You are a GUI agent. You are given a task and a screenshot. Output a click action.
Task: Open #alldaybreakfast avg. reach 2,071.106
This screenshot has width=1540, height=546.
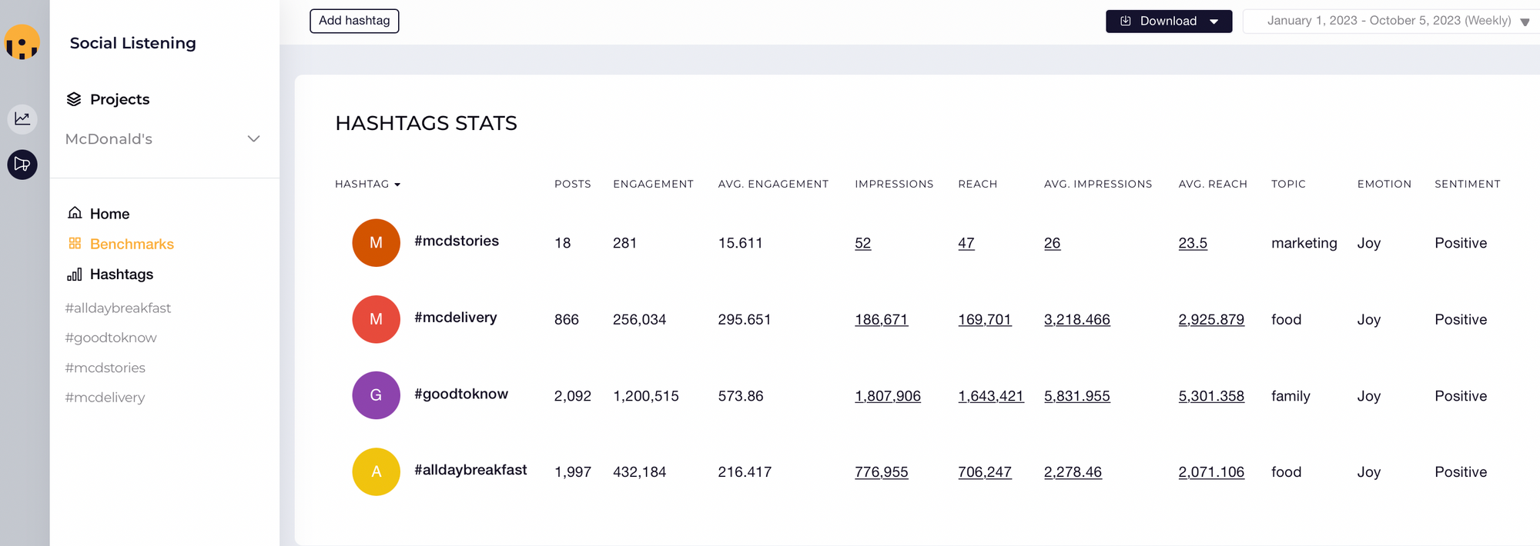click(1211, 472)
